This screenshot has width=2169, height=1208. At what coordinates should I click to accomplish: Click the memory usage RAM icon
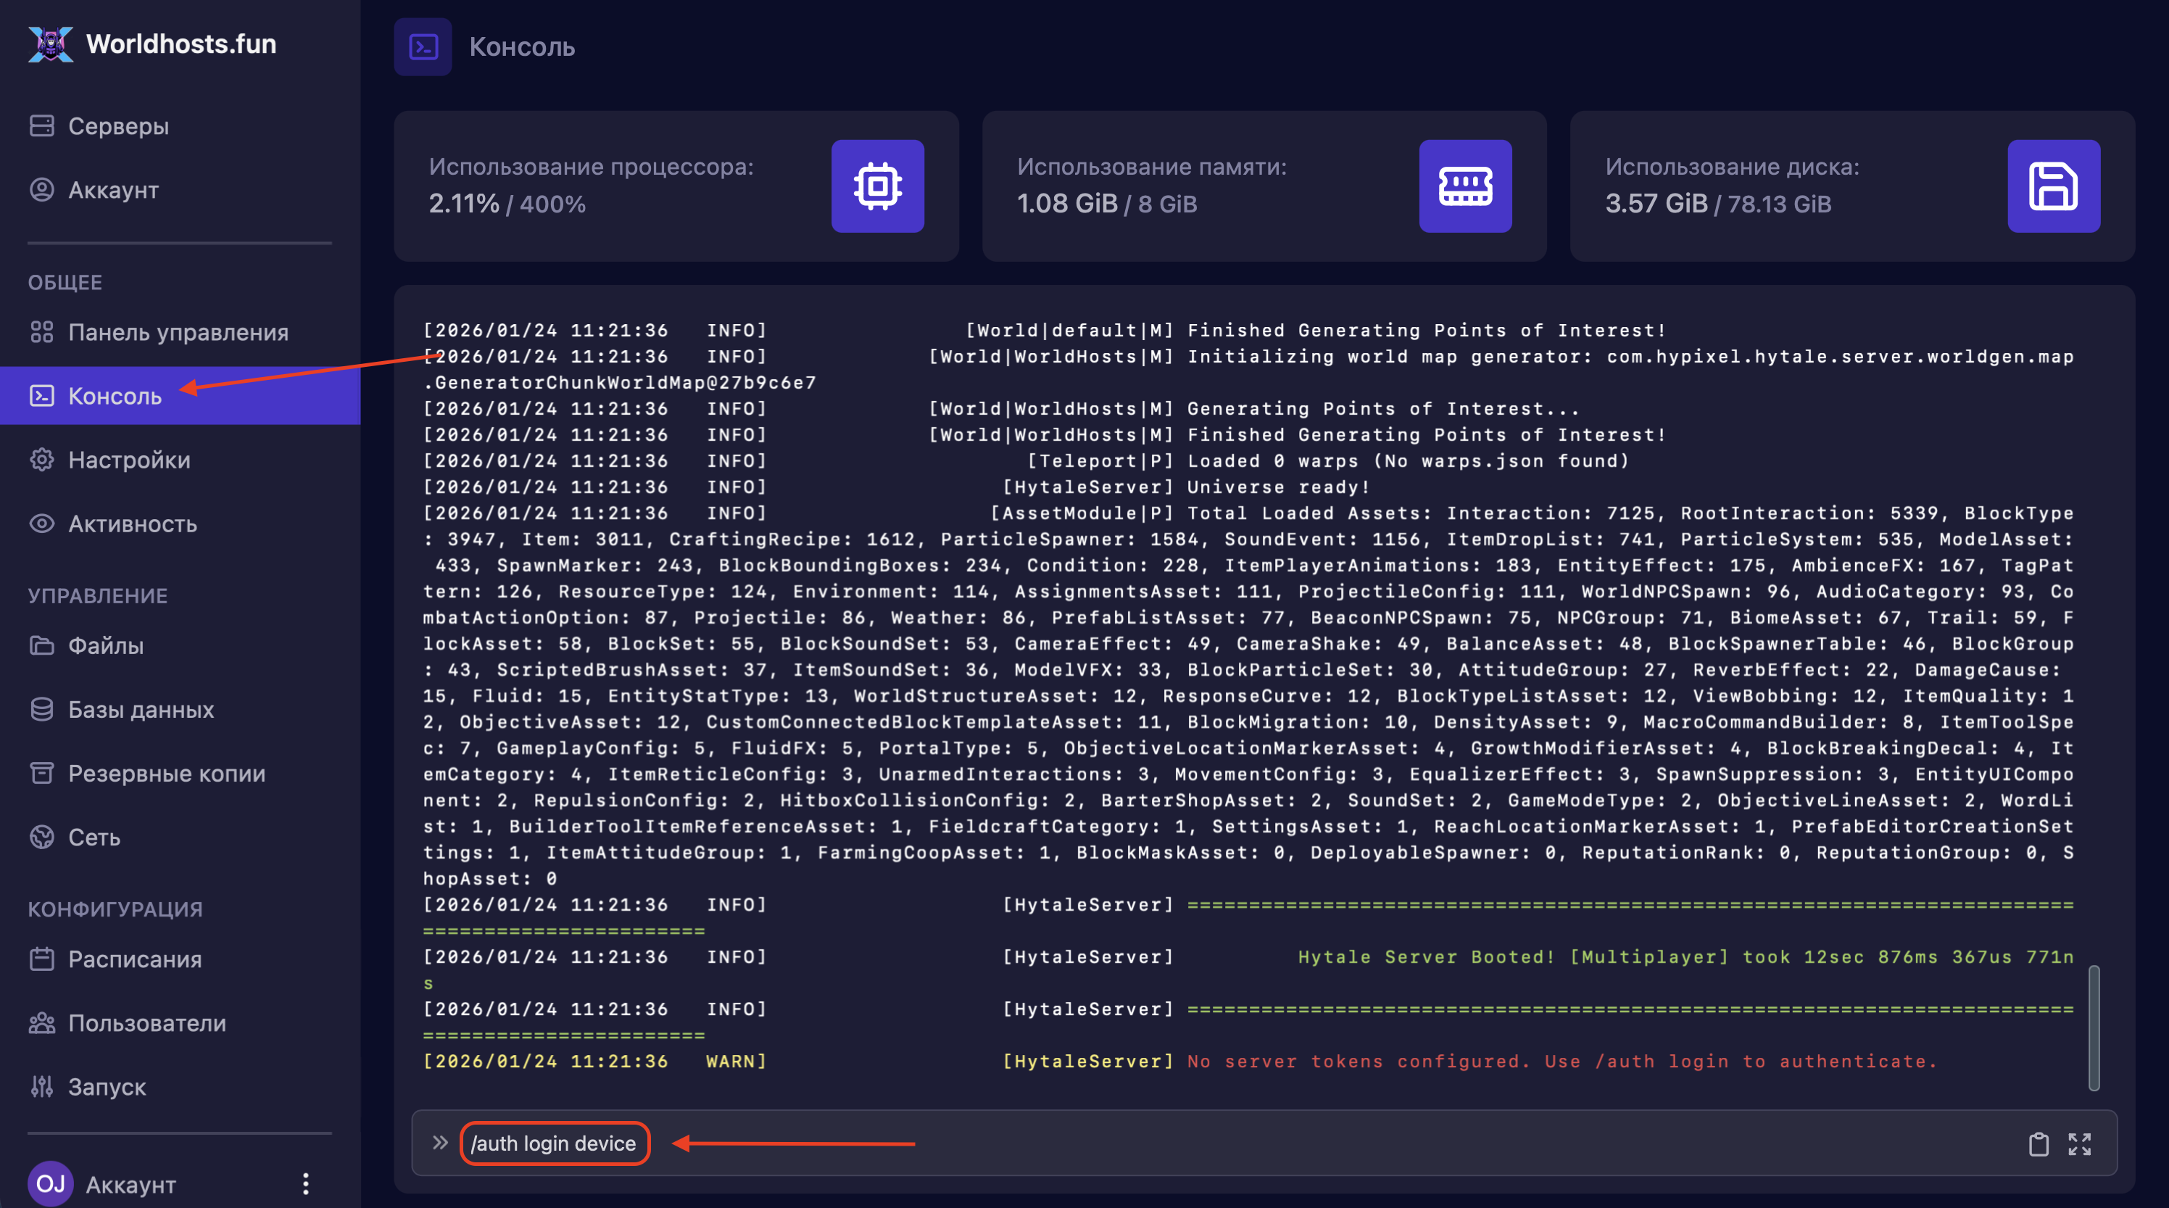point(1465,186)
